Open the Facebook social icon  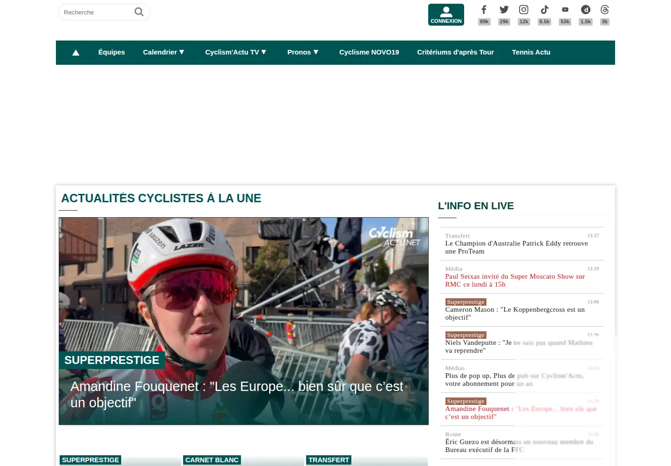[x=484, y=10]
